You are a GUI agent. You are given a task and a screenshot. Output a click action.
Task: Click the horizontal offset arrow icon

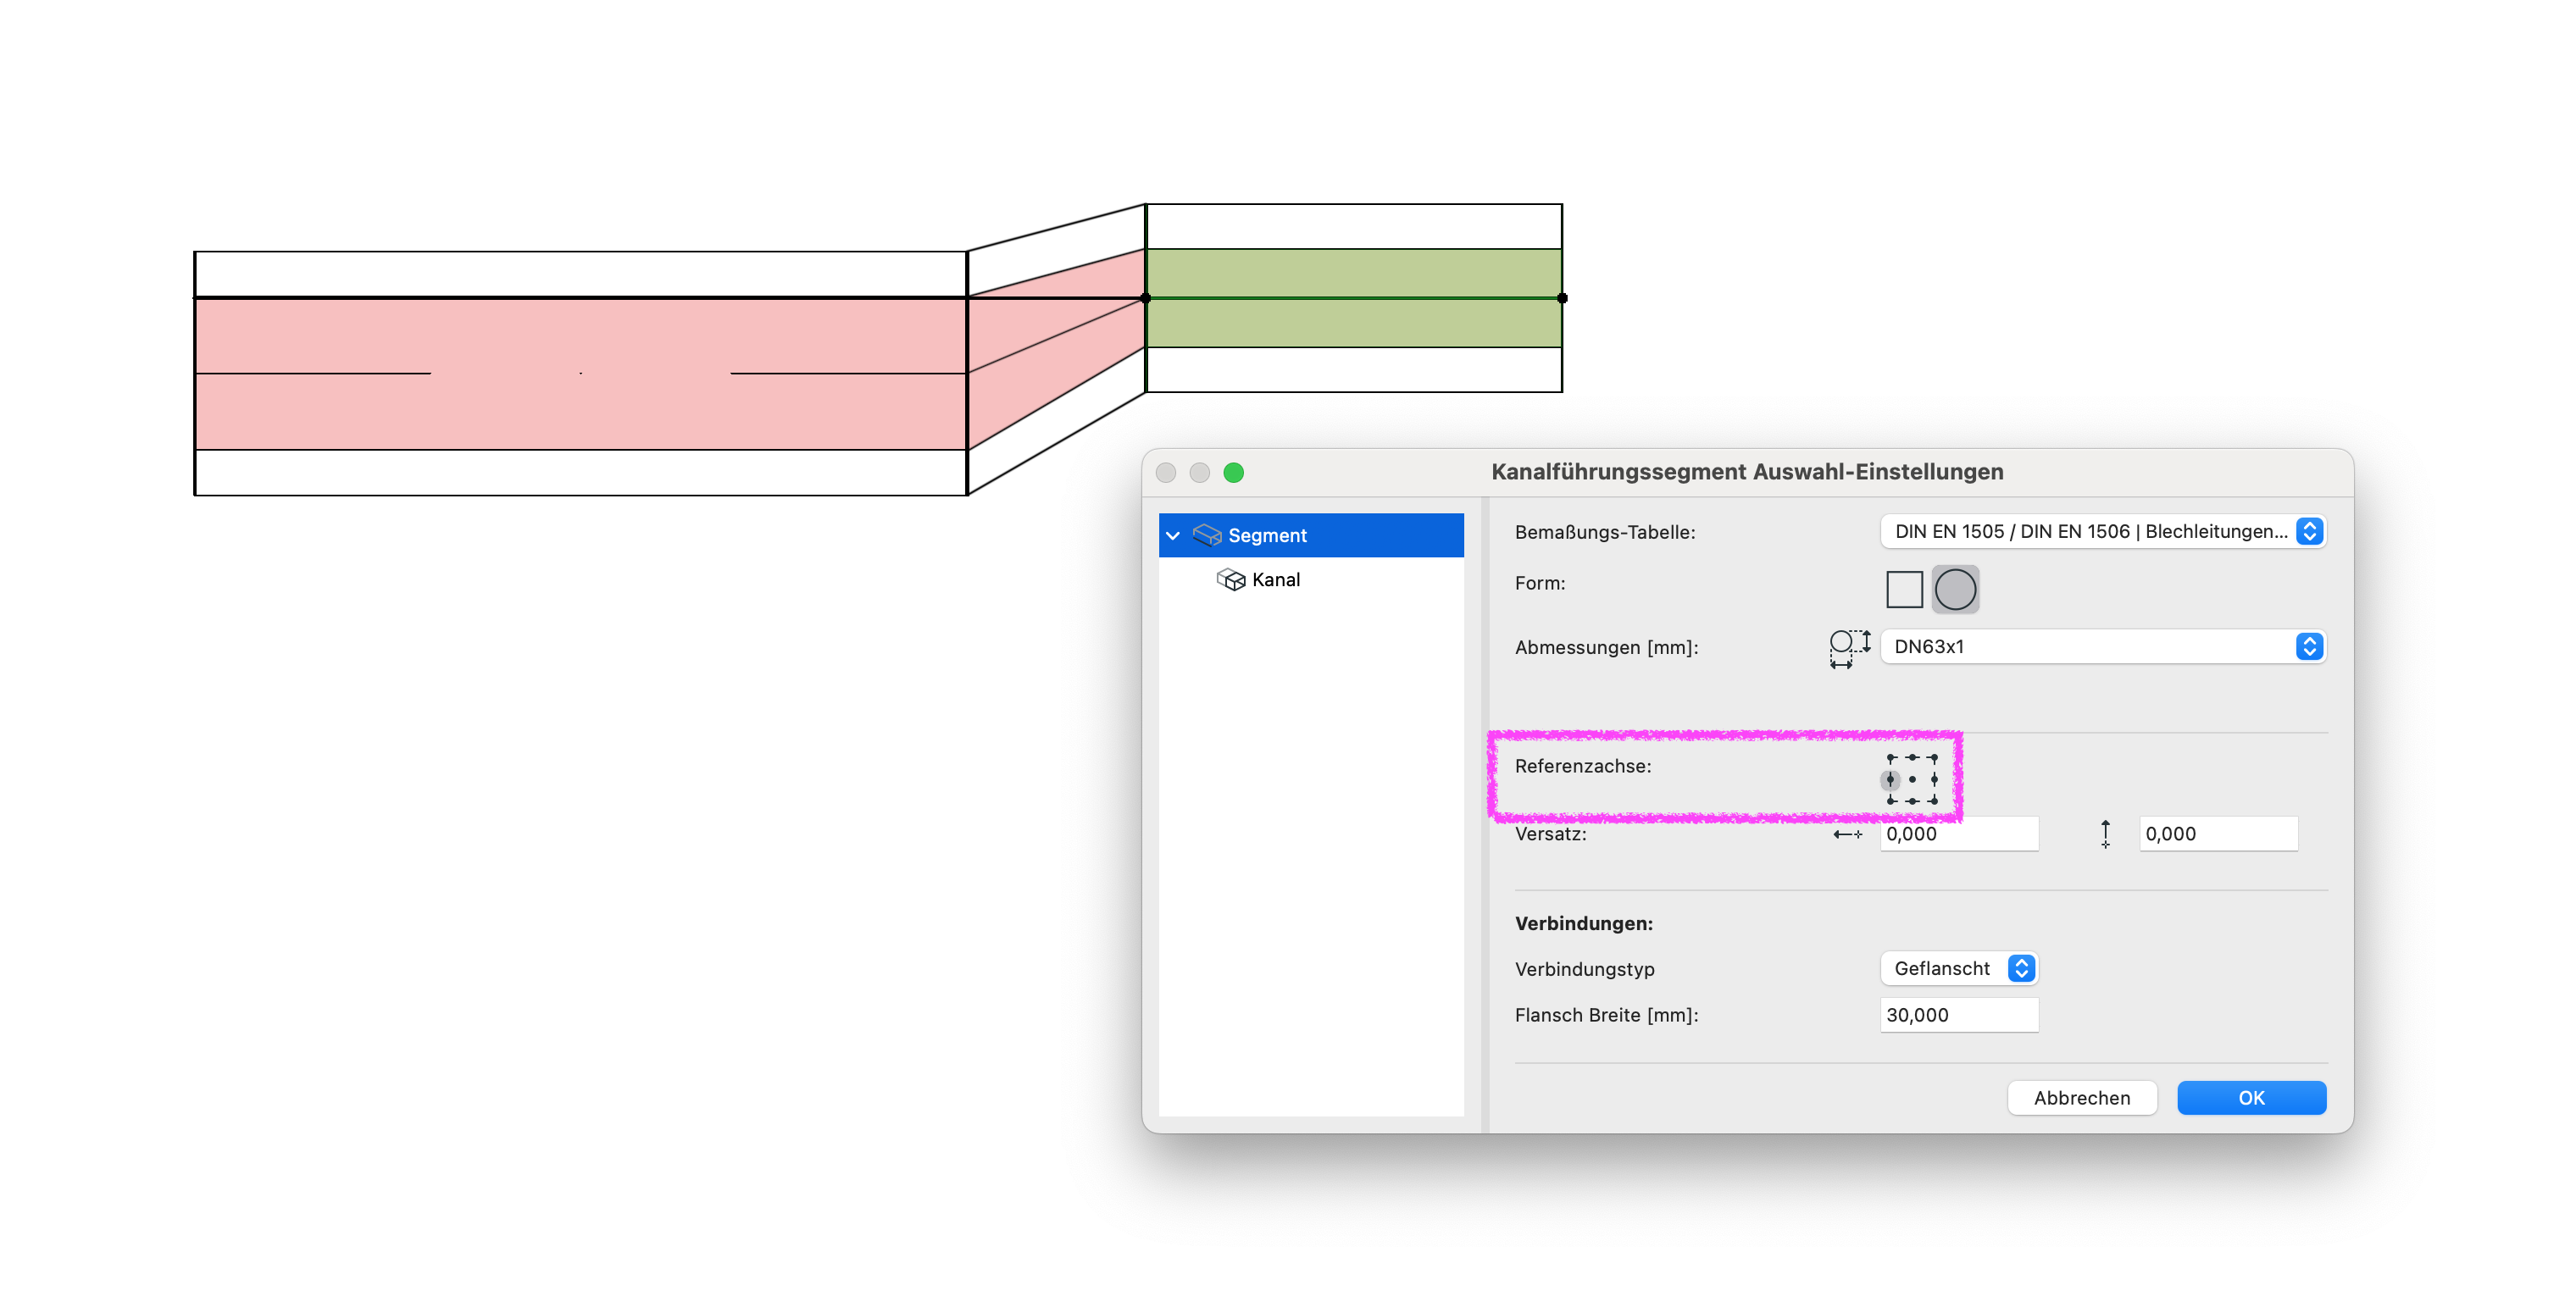(1847, 834)
